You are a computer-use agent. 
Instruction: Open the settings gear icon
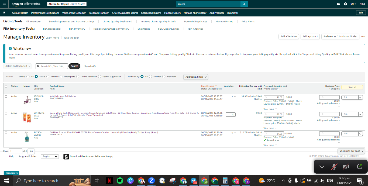tap(346, 4)
